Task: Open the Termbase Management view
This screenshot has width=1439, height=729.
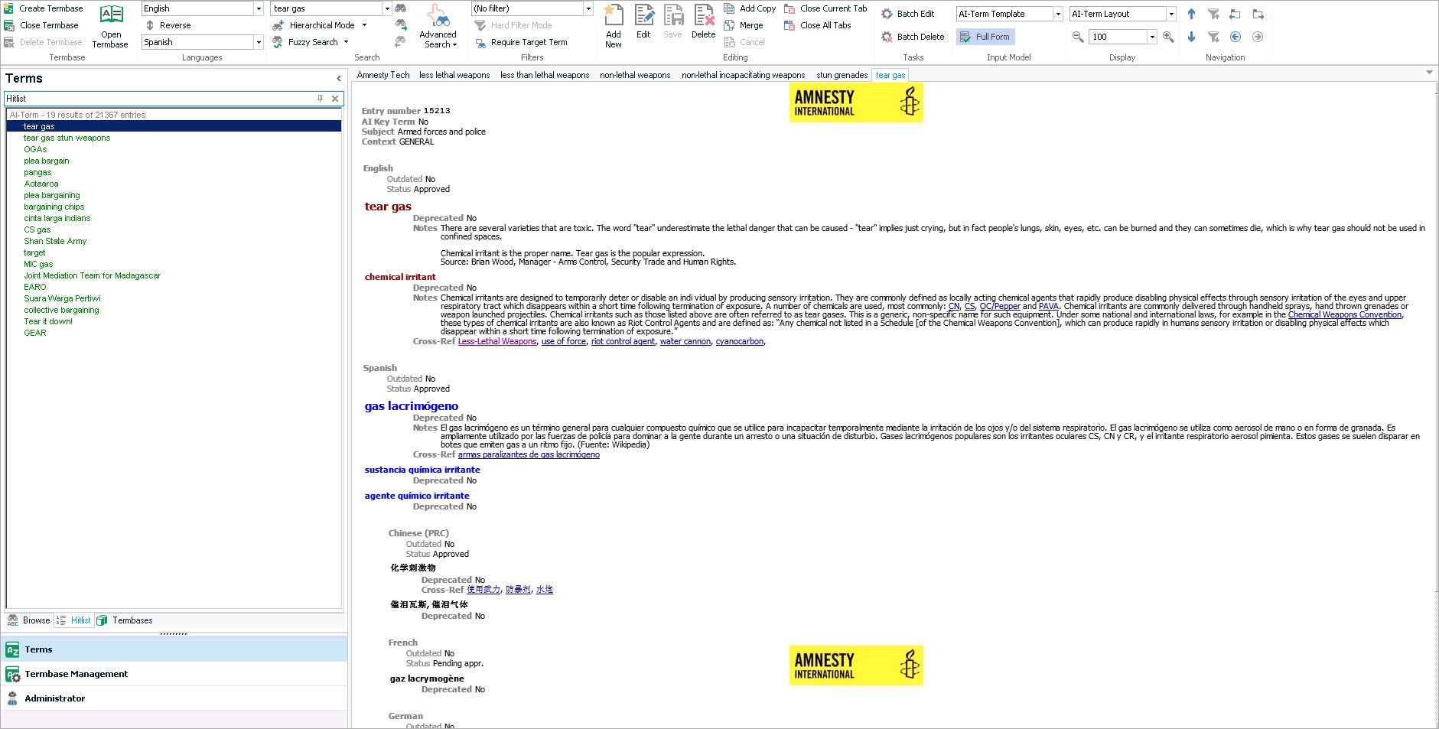Action: coord(174,674)
